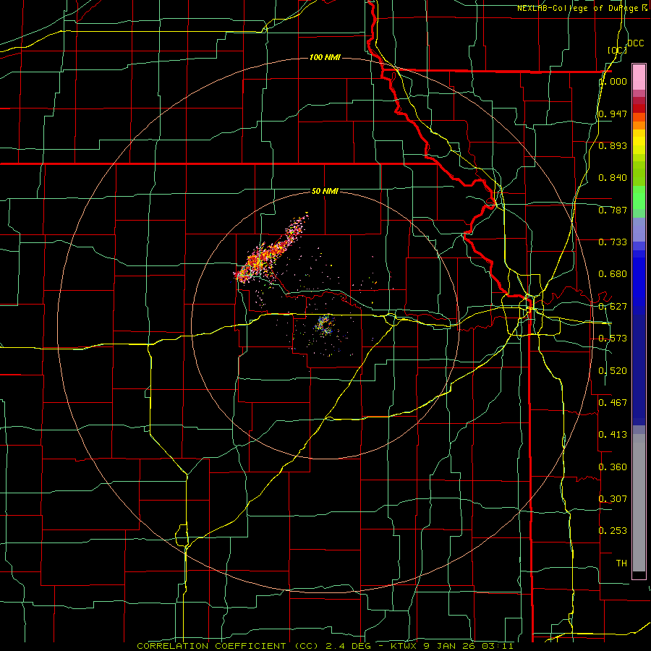This screenshot has height=651, width=651.
Task: Click the 0.307 legend value
Action: point(613,498)
